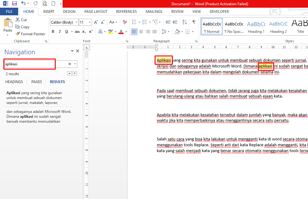Click inside the Navigation search box
This screenshot has width=308, height=199.
click(x=29, y=64)
